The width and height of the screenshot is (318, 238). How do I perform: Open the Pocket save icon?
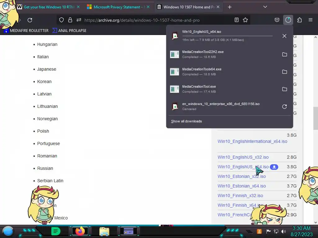click(277, 20)
